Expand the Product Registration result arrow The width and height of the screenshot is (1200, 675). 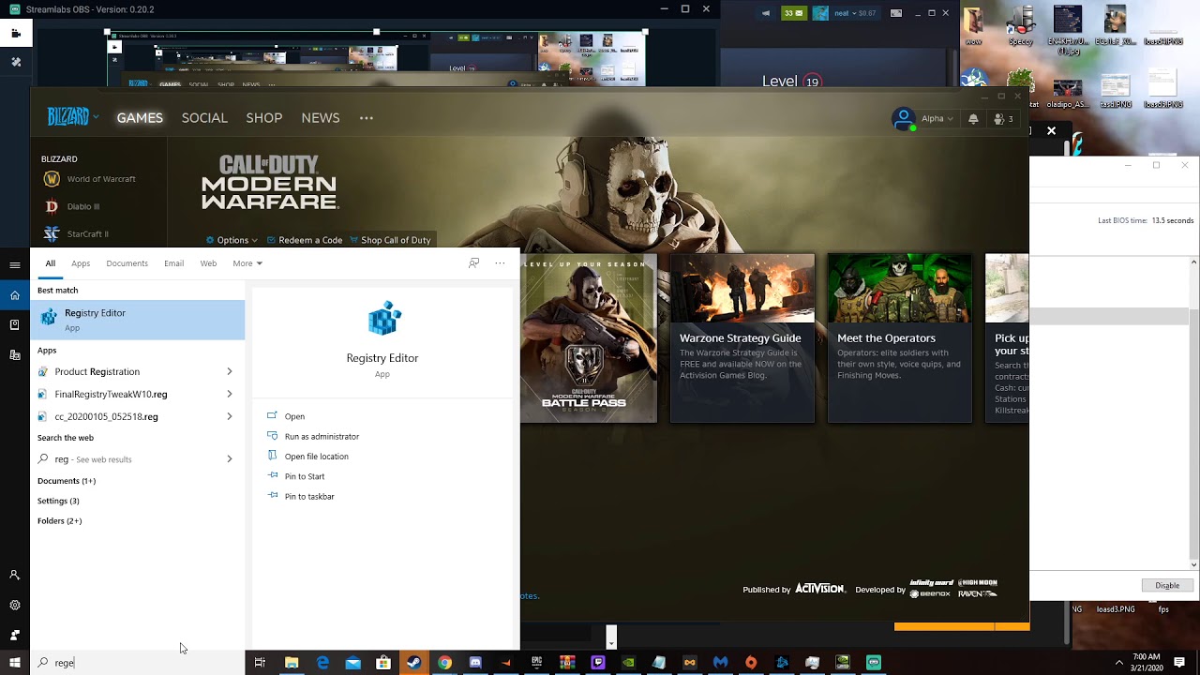[230, 372]
